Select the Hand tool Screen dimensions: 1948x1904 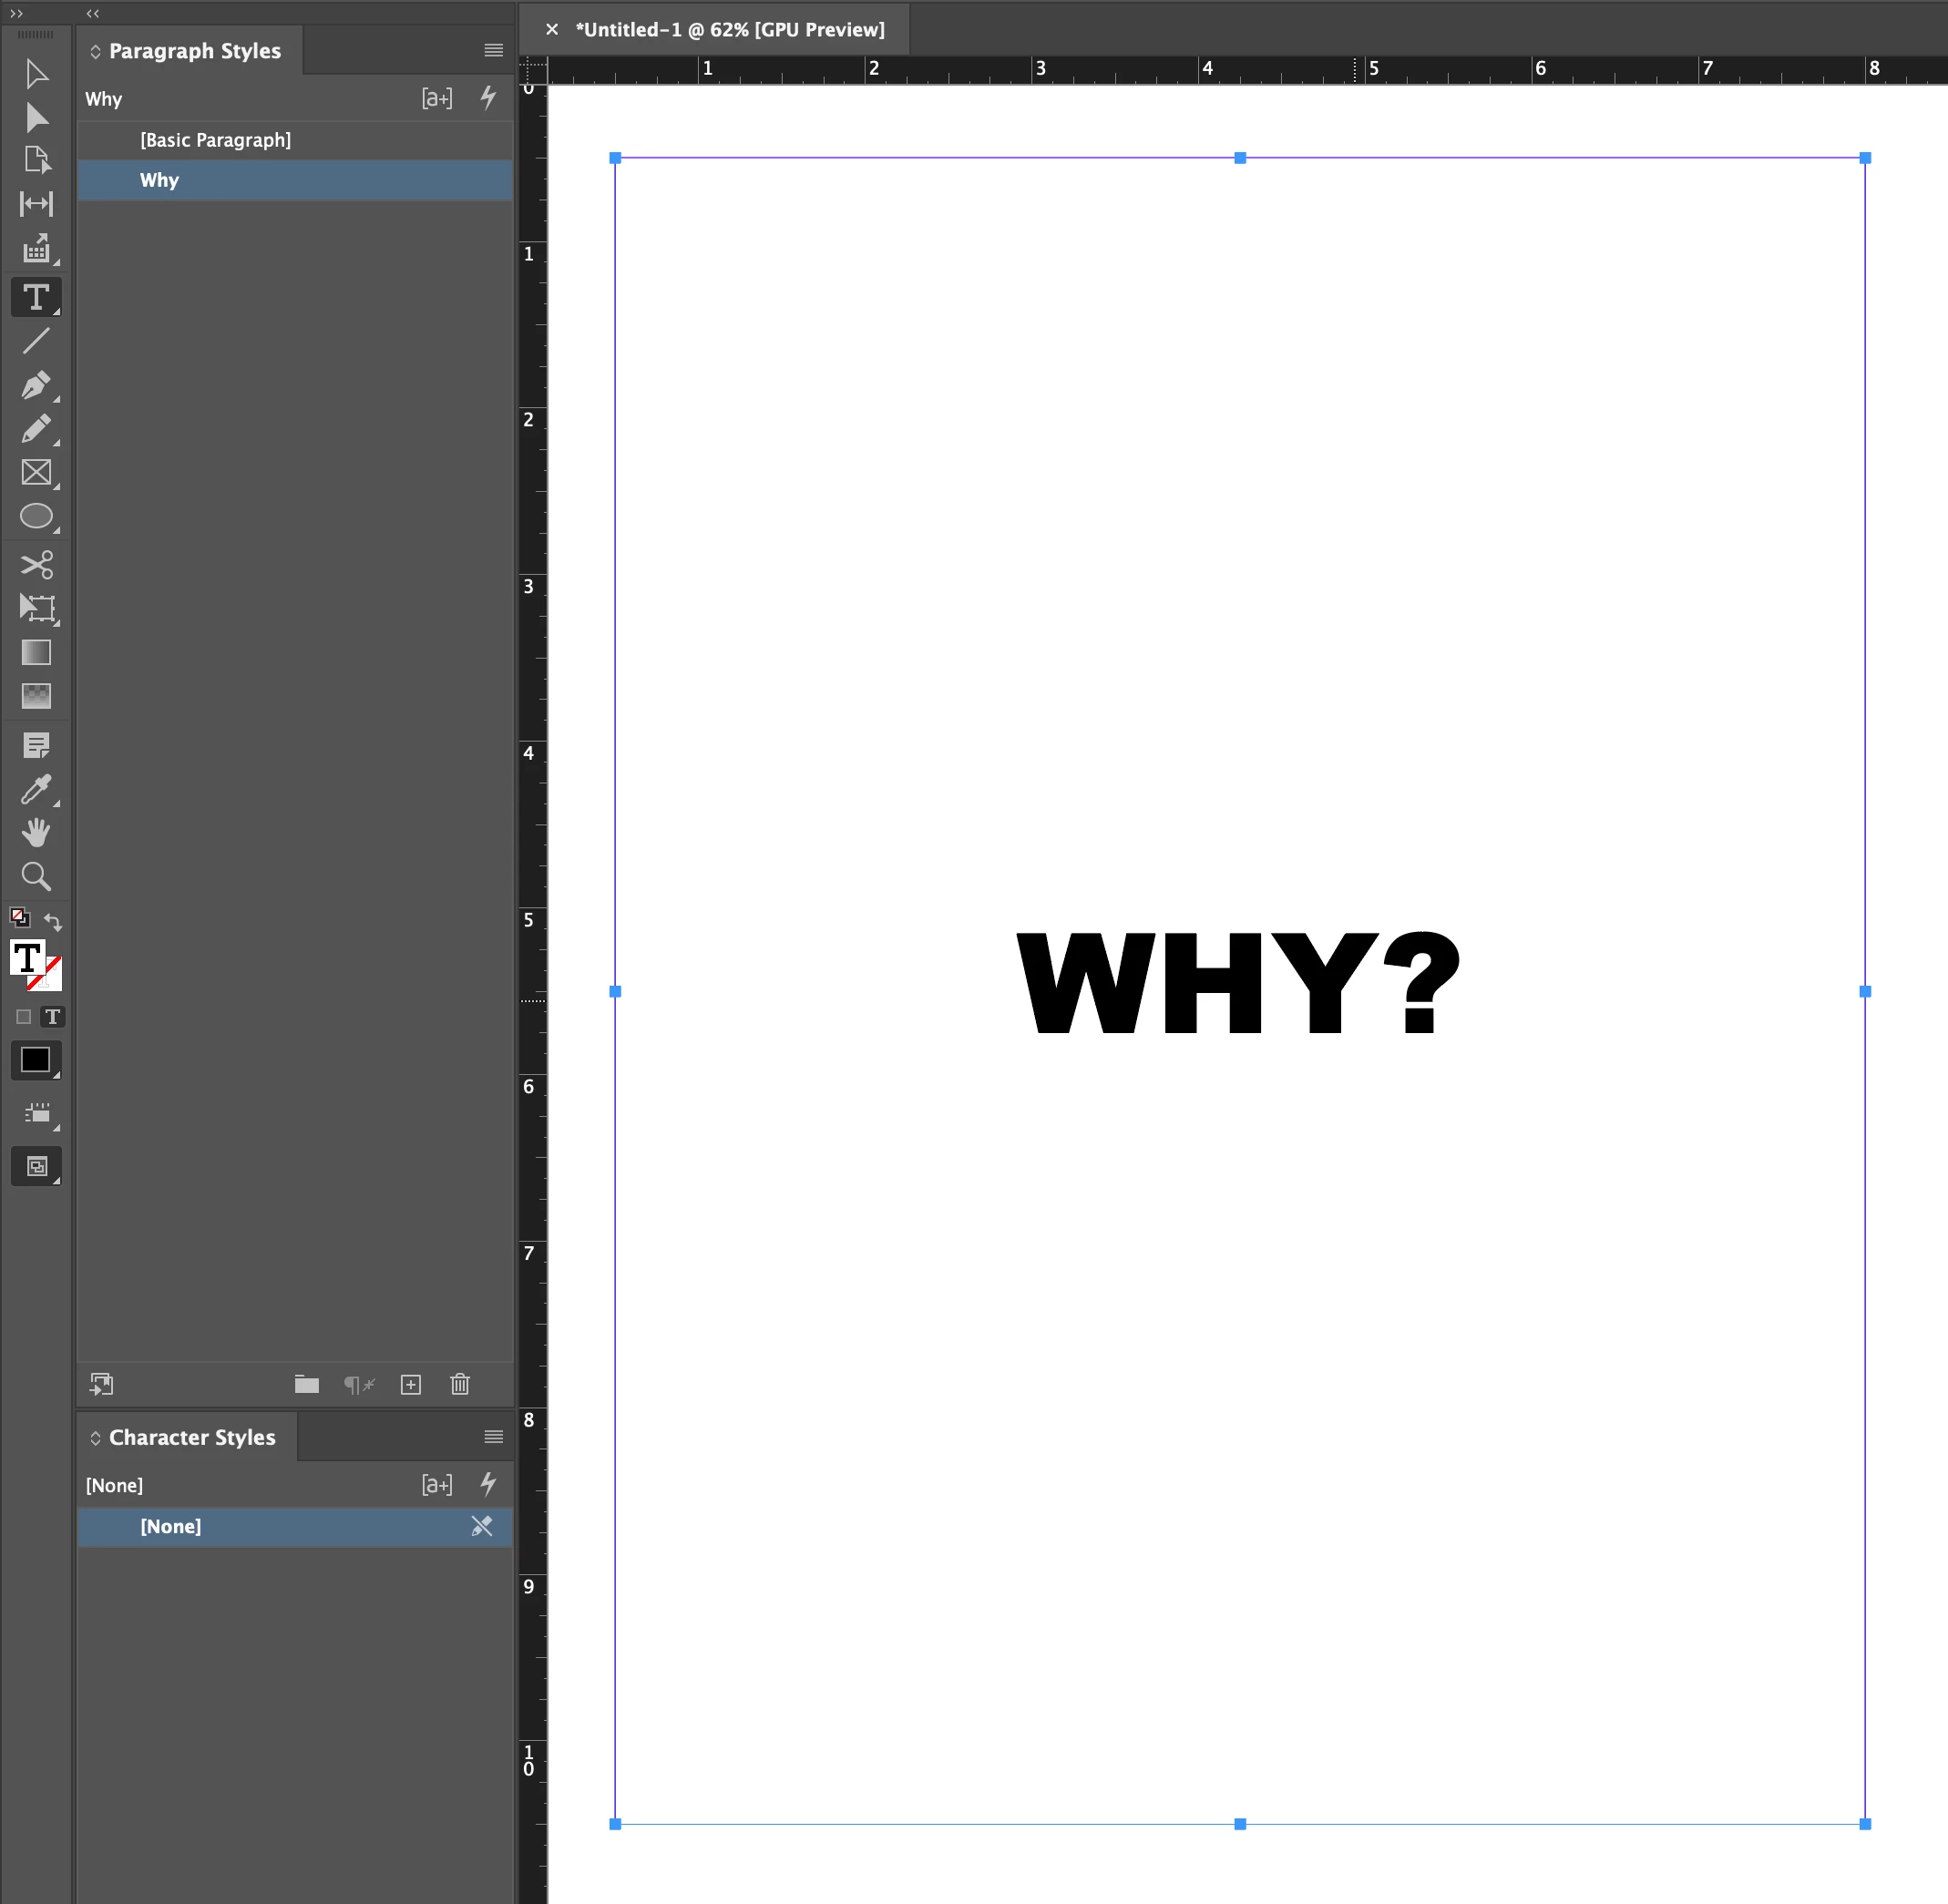[x=36, y=832]
